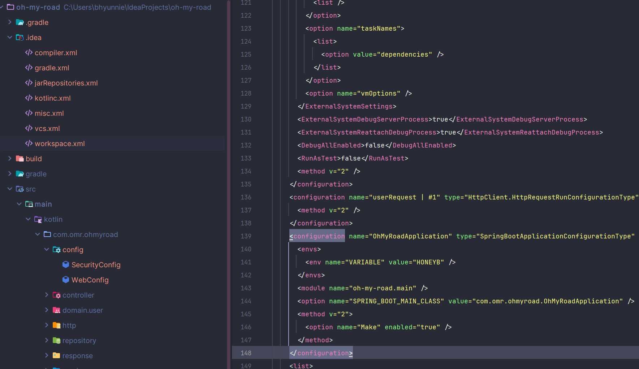
Task: Click the .idea folder icon
Action: click(x=20, y=38)
